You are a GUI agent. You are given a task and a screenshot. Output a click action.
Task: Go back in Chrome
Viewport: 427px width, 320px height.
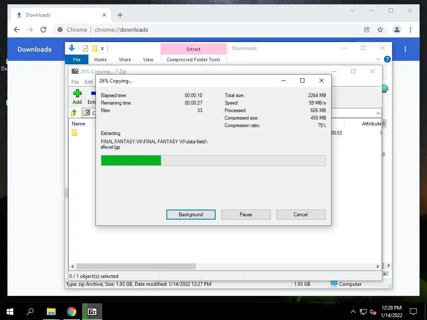17,30
